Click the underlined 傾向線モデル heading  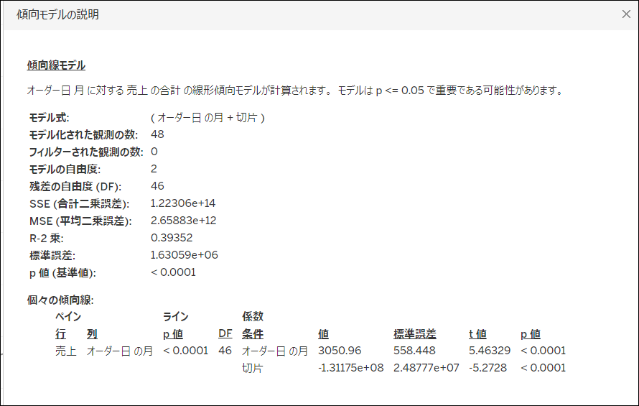pyautogui.click(x=56, y=65)
